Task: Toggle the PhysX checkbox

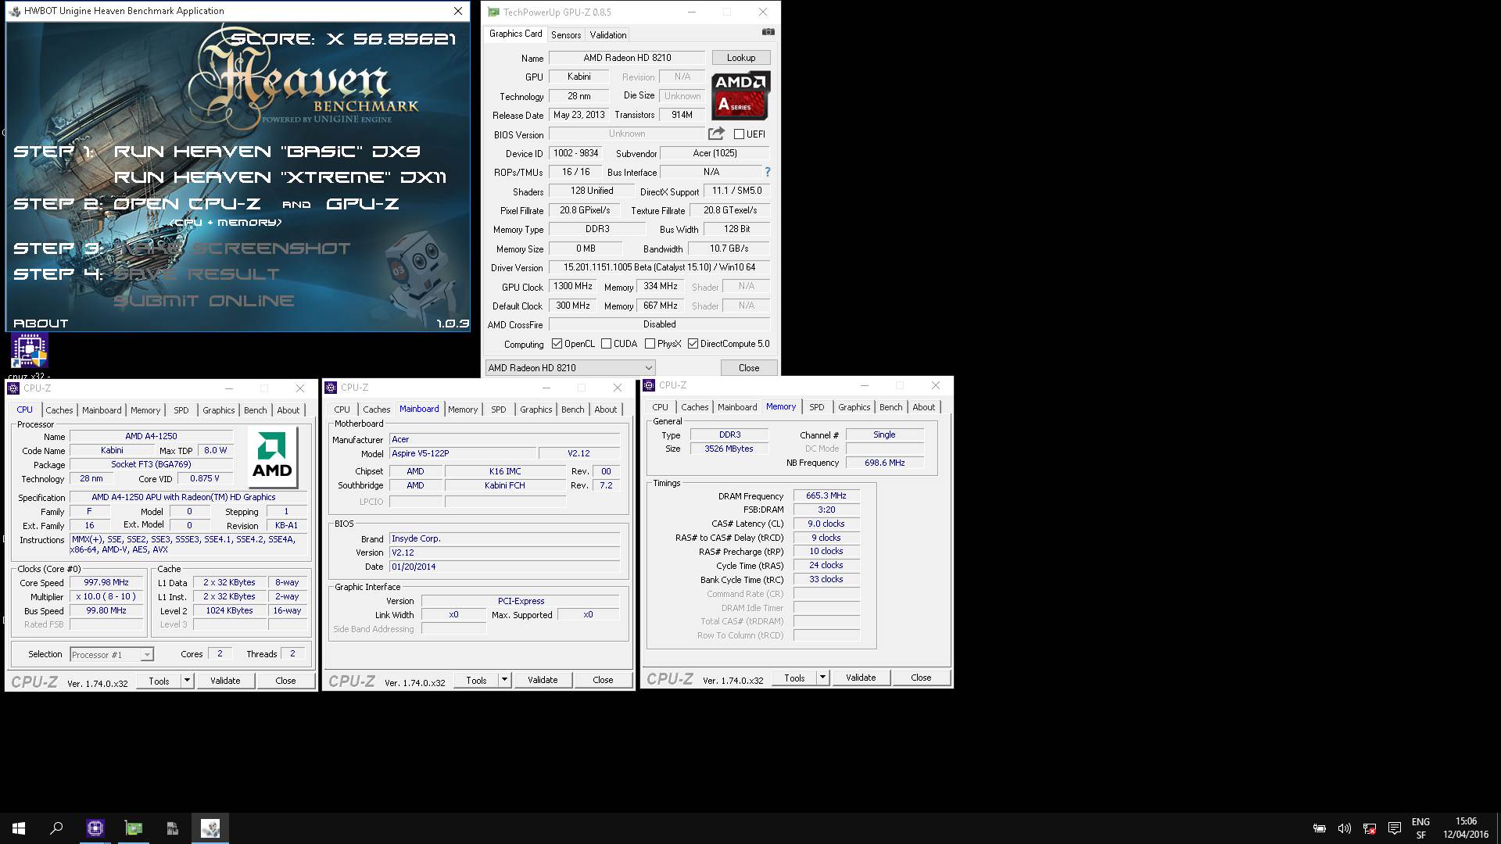Action: 650,344
